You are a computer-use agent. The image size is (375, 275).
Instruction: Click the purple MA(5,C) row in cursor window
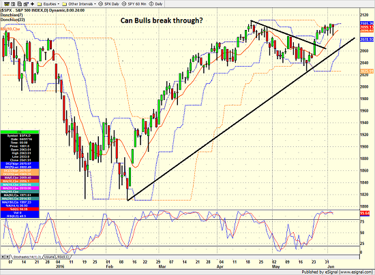click(x=20, y=178)
